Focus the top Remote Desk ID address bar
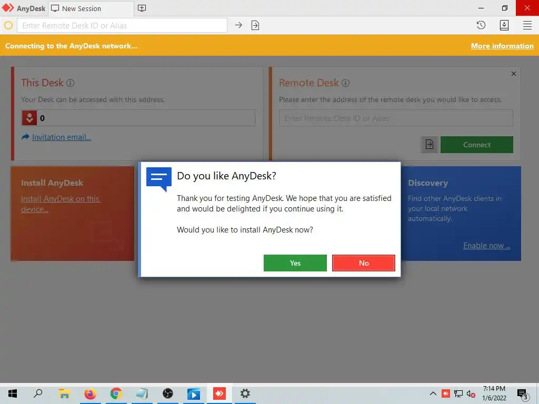 pos(122,25)
